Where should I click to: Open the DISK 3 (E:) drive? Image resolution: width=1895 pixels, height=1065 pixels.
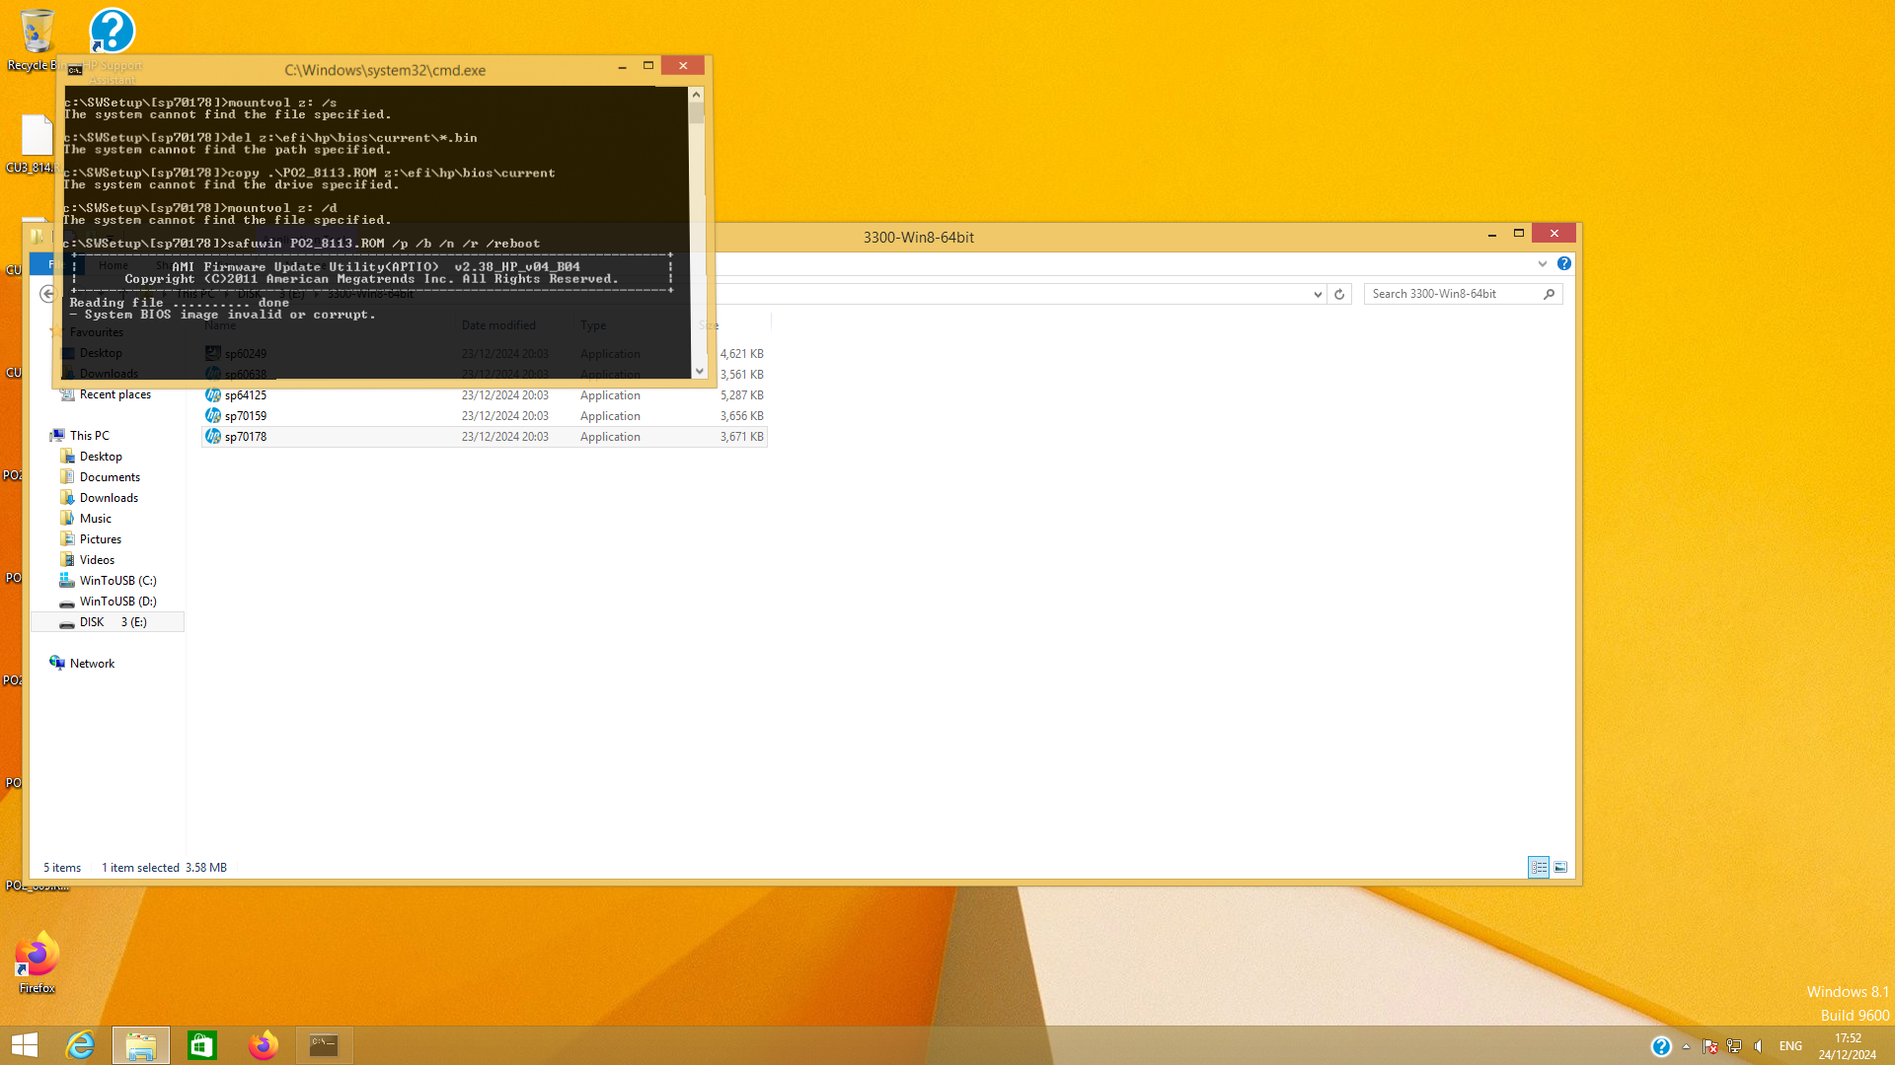pos(112,622)
